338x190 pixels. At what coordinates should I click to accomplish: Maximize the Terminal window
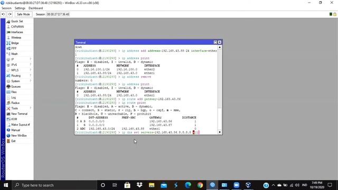point(215,42)
